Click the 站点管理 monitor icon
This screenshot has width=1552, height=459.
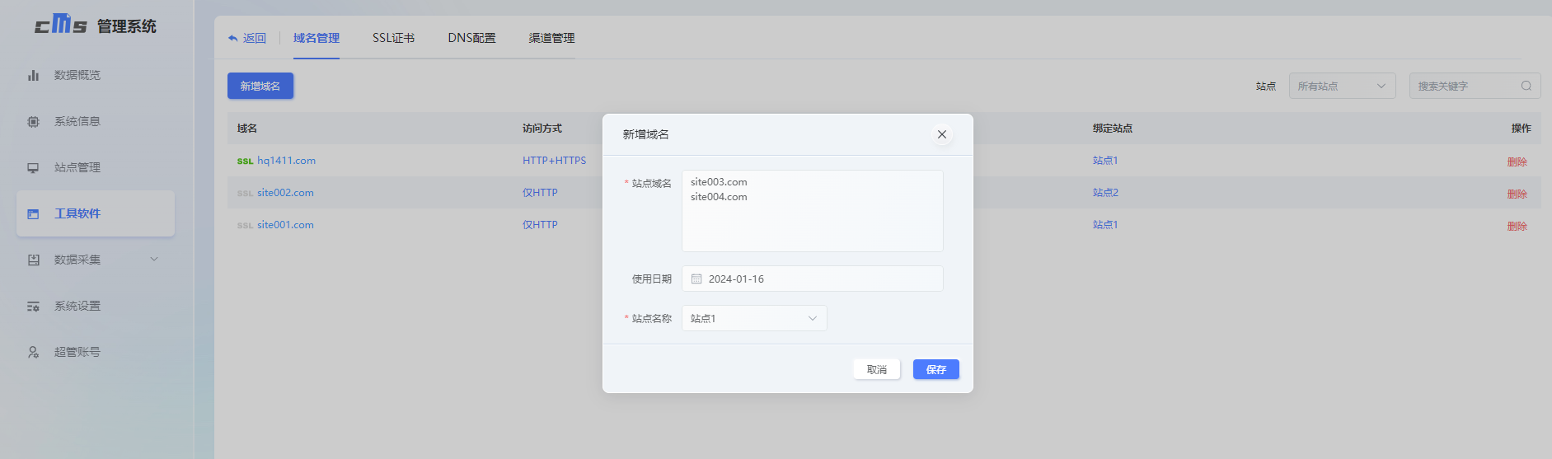point(33,167)
